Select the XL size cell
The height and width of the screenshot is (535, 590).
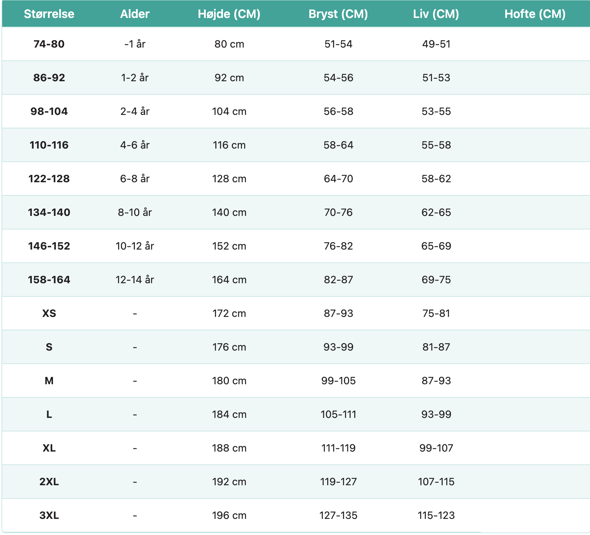click(49, 448)
